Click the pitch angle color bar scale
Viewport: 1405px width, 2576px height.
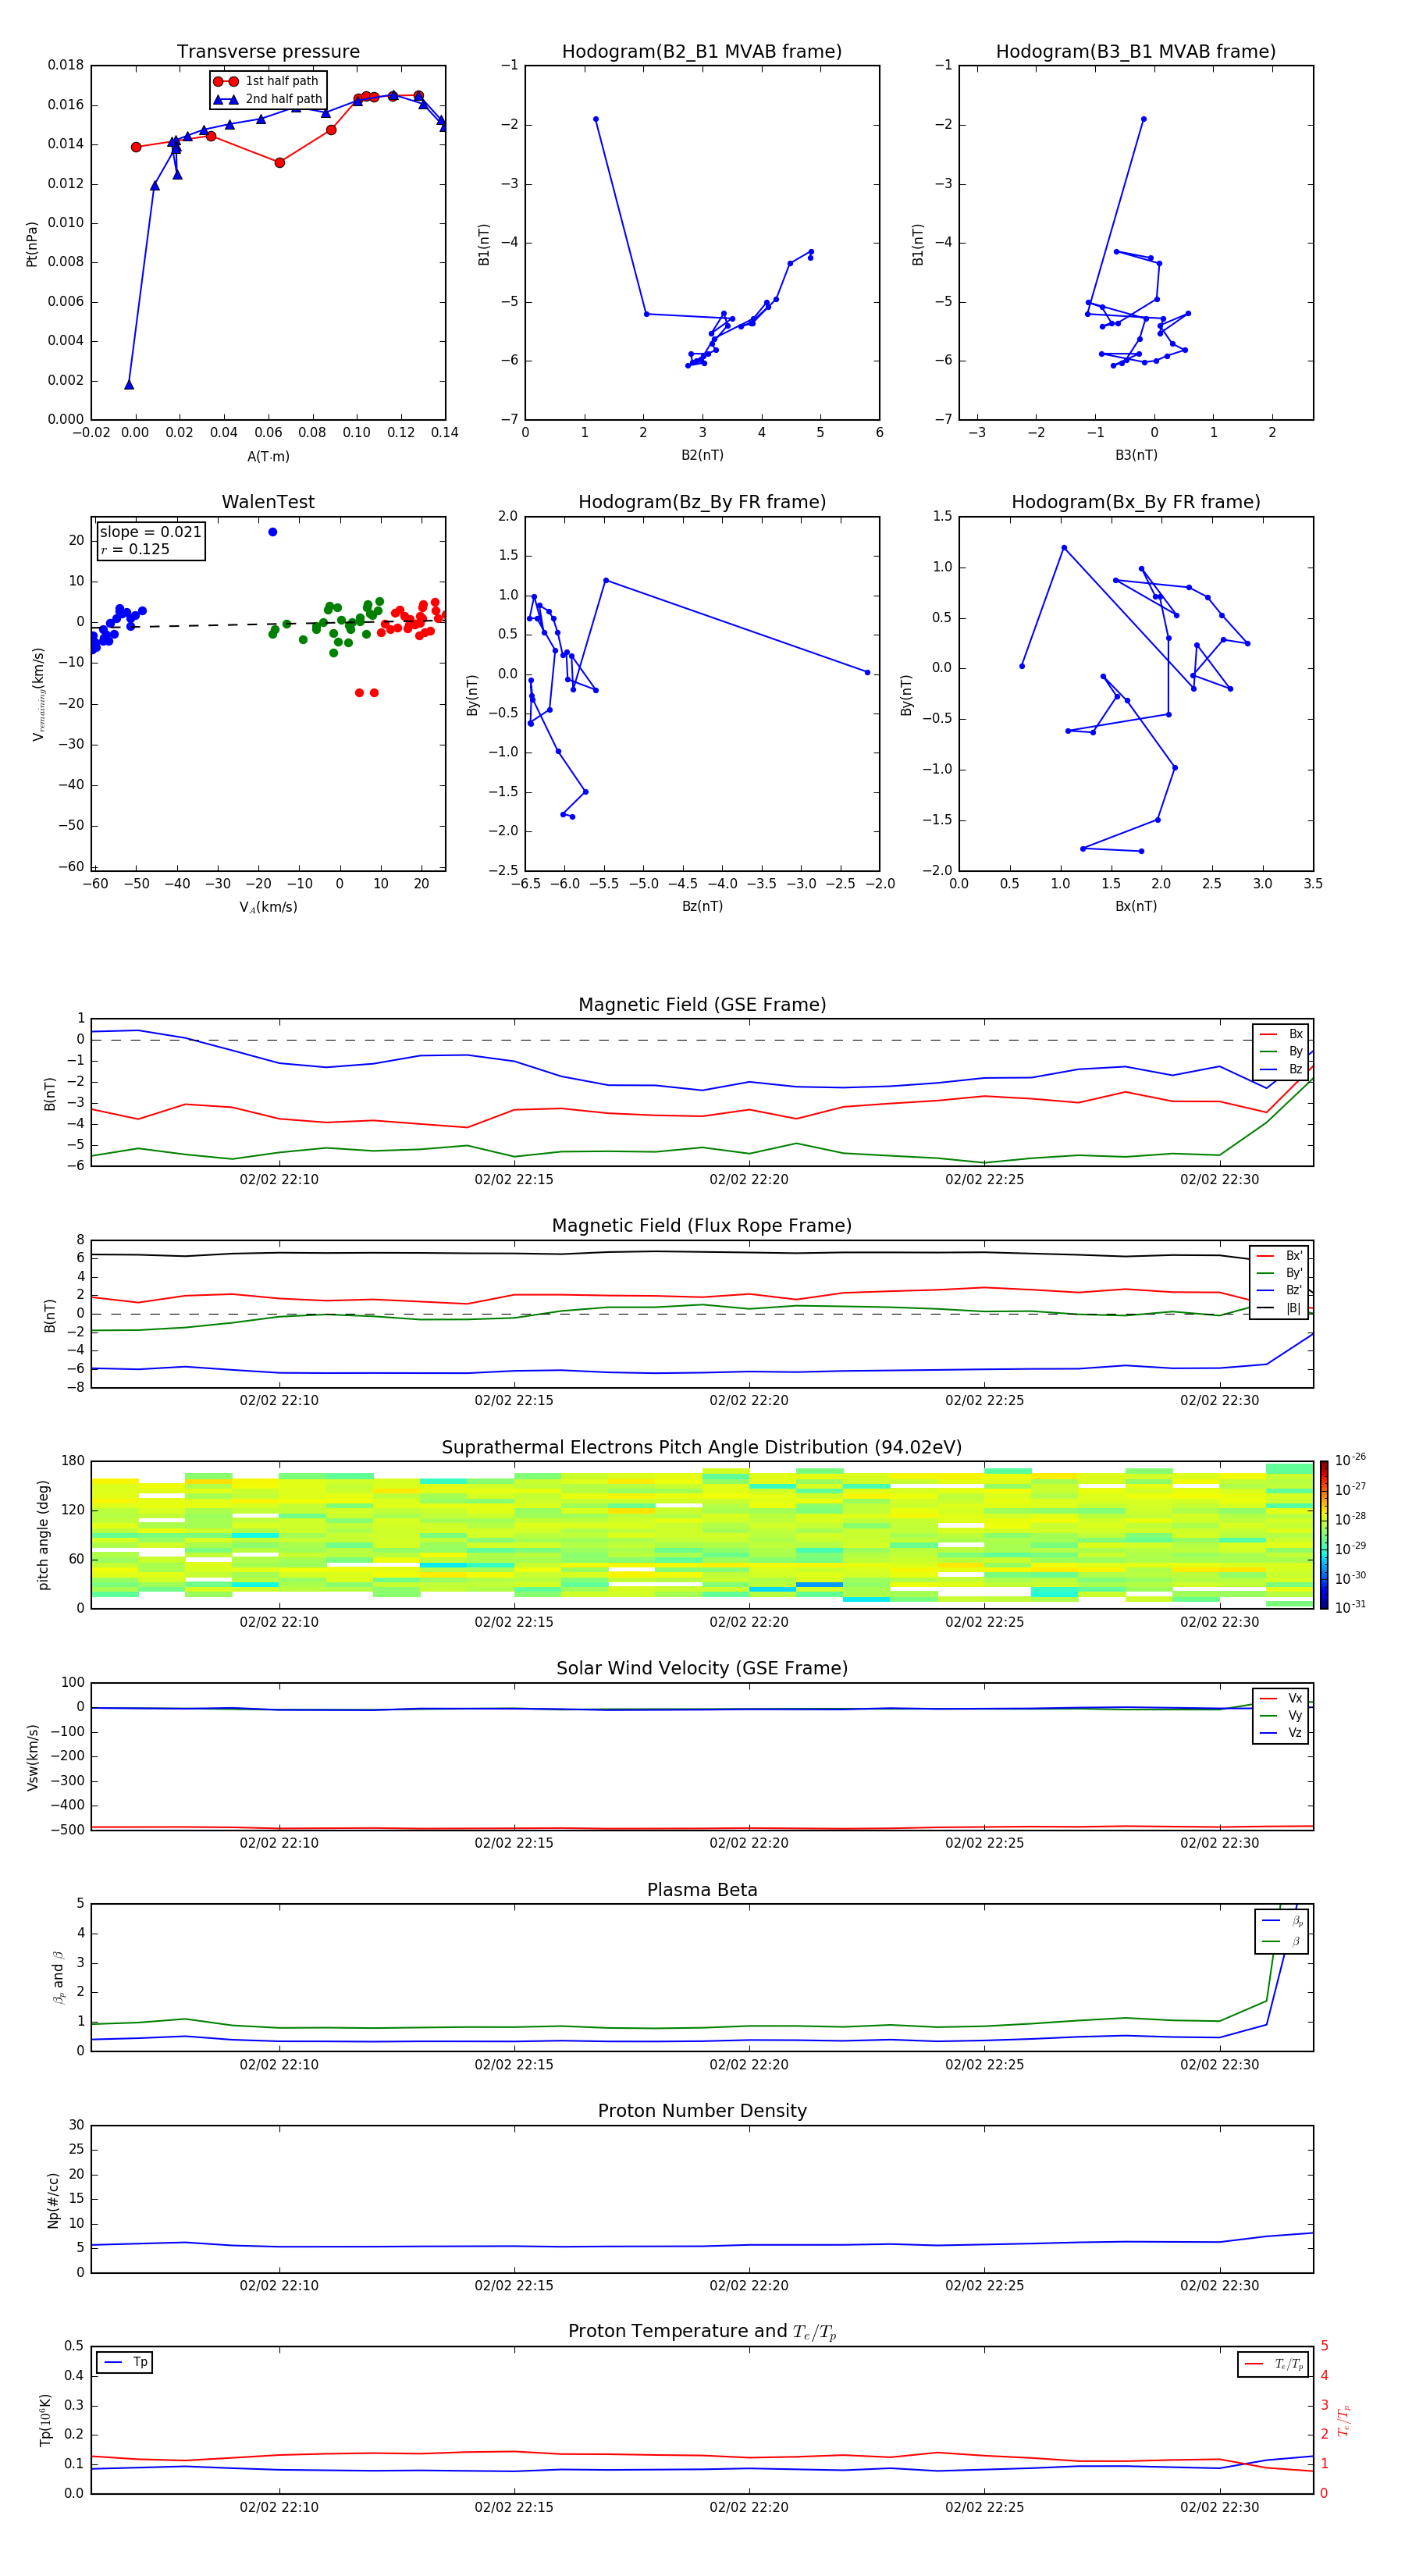[1324, 1535]
